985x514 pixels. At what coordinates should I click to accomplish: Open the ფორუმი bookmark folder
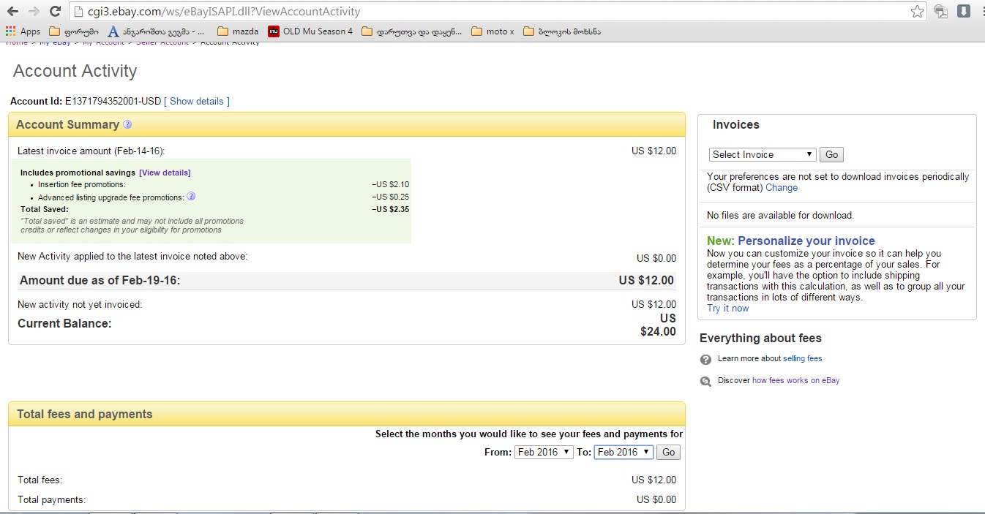click(x=73, y=31)
